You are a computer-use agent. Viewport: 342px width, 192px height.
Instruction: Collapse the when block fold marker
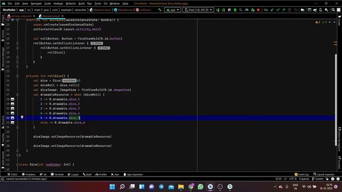click(18, 95)
